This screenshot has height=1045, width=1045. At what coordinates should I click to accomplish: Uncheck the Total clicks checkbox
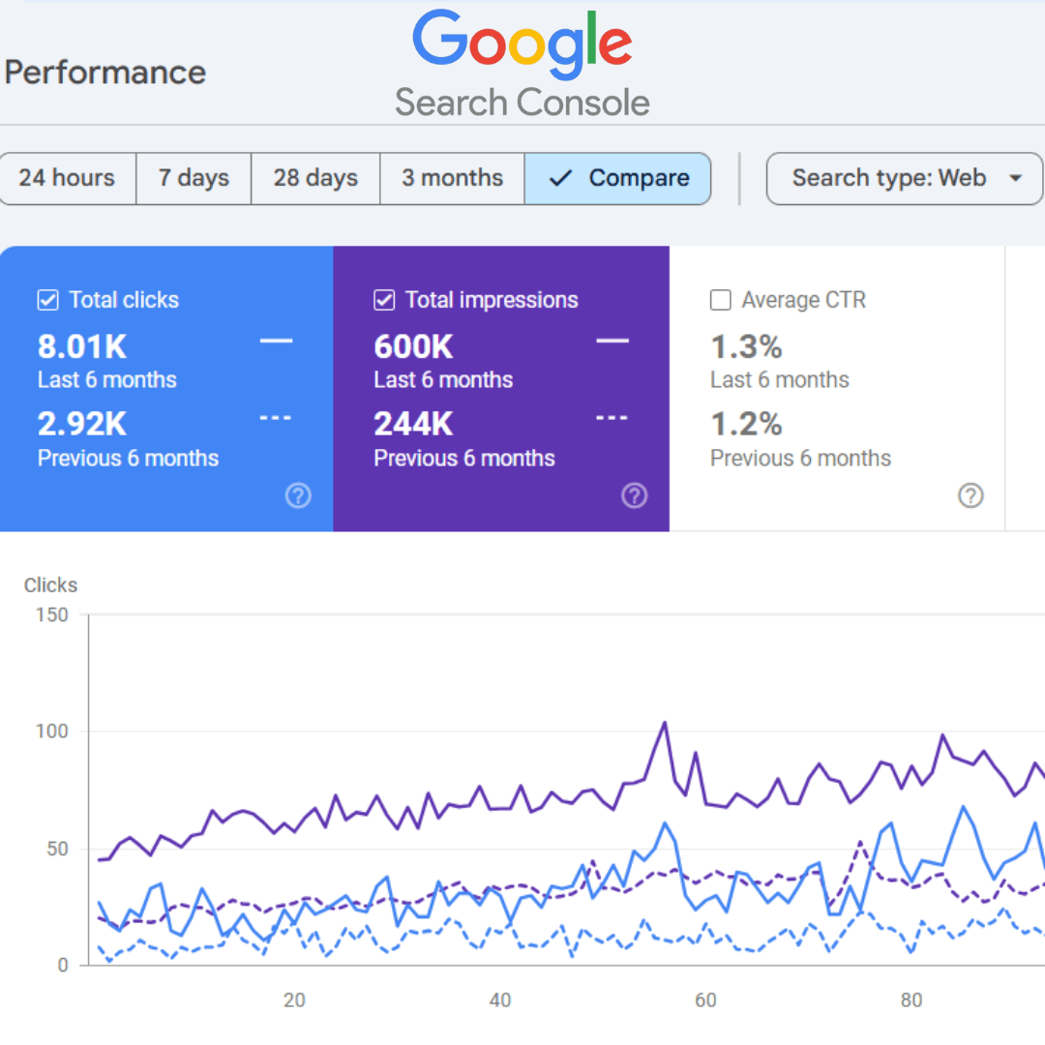click(x=48, y=300)
